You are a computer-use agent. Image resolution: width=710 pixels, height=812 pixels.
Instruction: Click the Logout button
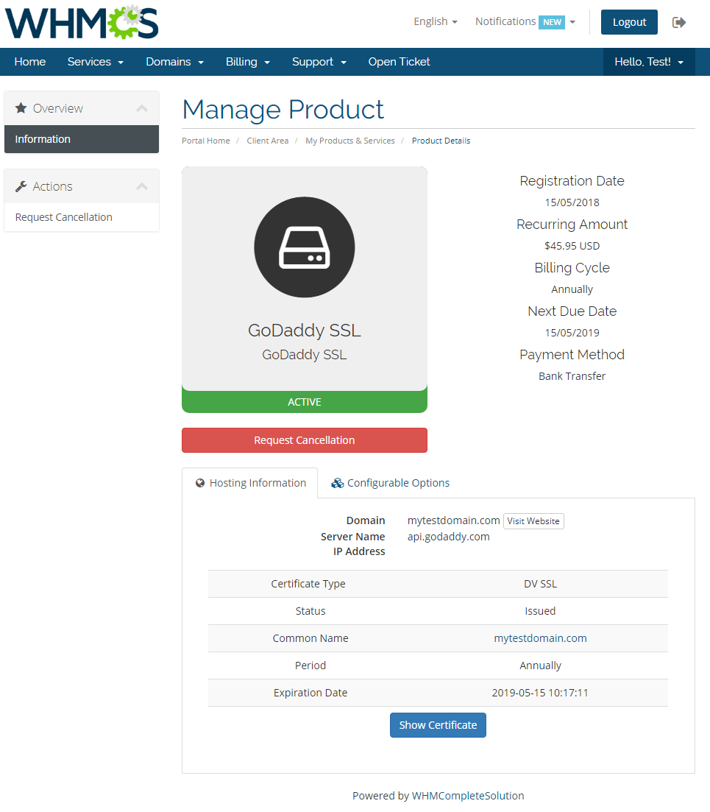(629, 22)
